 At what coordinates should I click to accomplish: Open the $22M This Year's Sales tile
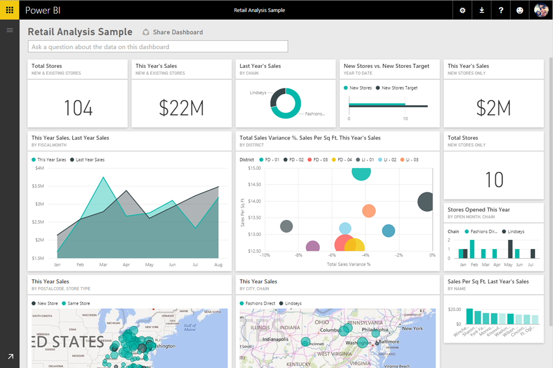coord(181,93)
